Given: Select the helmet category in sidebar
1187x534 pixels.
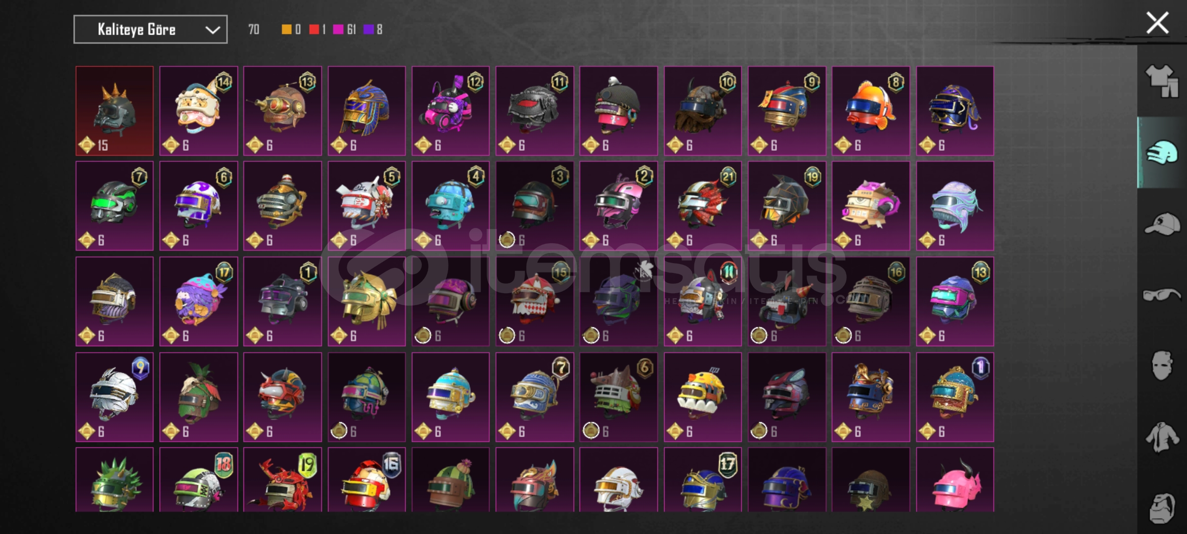Looking at the screenshot, I should coord(1162,152).
